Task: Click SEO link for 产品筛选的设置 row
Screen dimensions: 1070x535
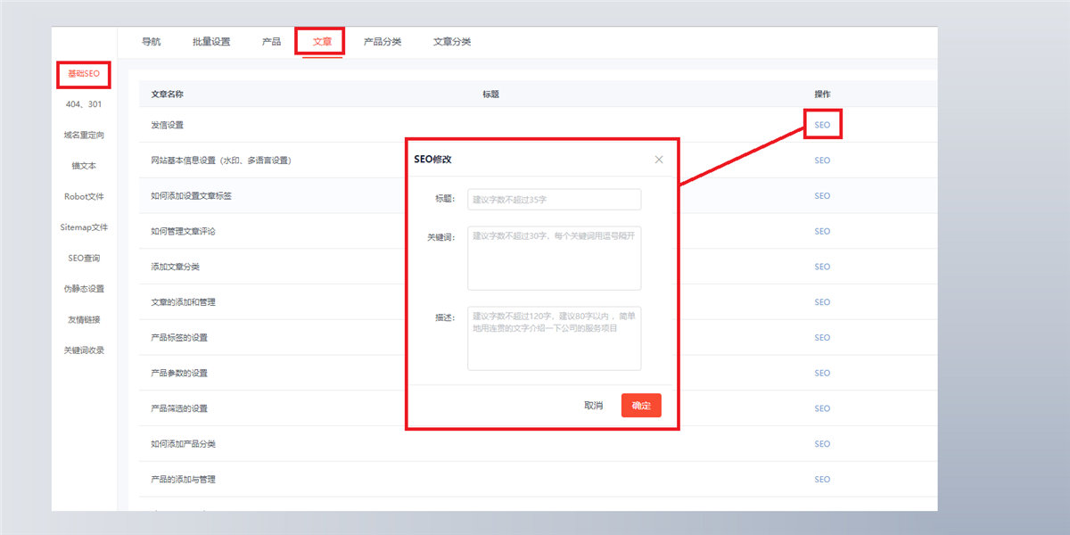Action: (822, 408)
